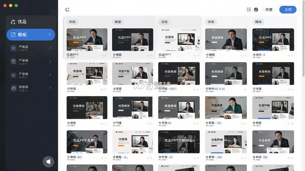
Task: Expand the chevron of the fourth sidebar entry
Action: [50, 75]
